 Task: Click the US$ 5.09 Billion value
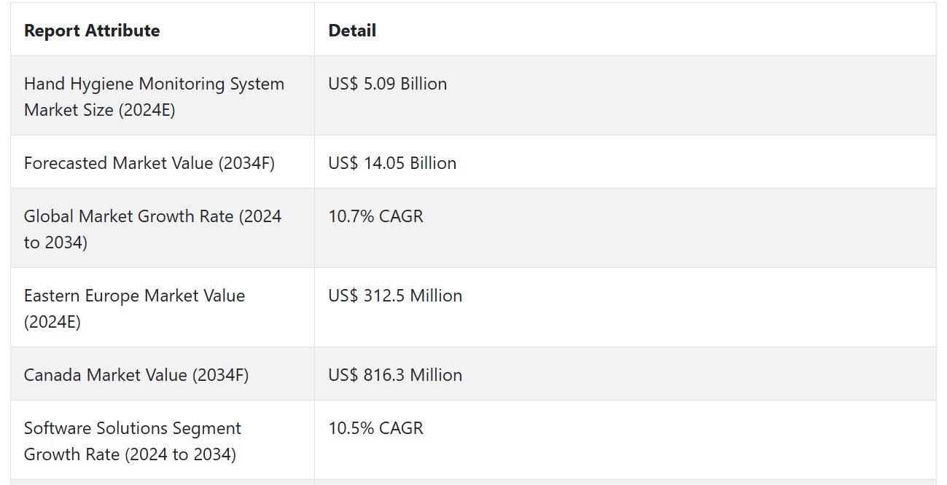(x=387, y=84)
